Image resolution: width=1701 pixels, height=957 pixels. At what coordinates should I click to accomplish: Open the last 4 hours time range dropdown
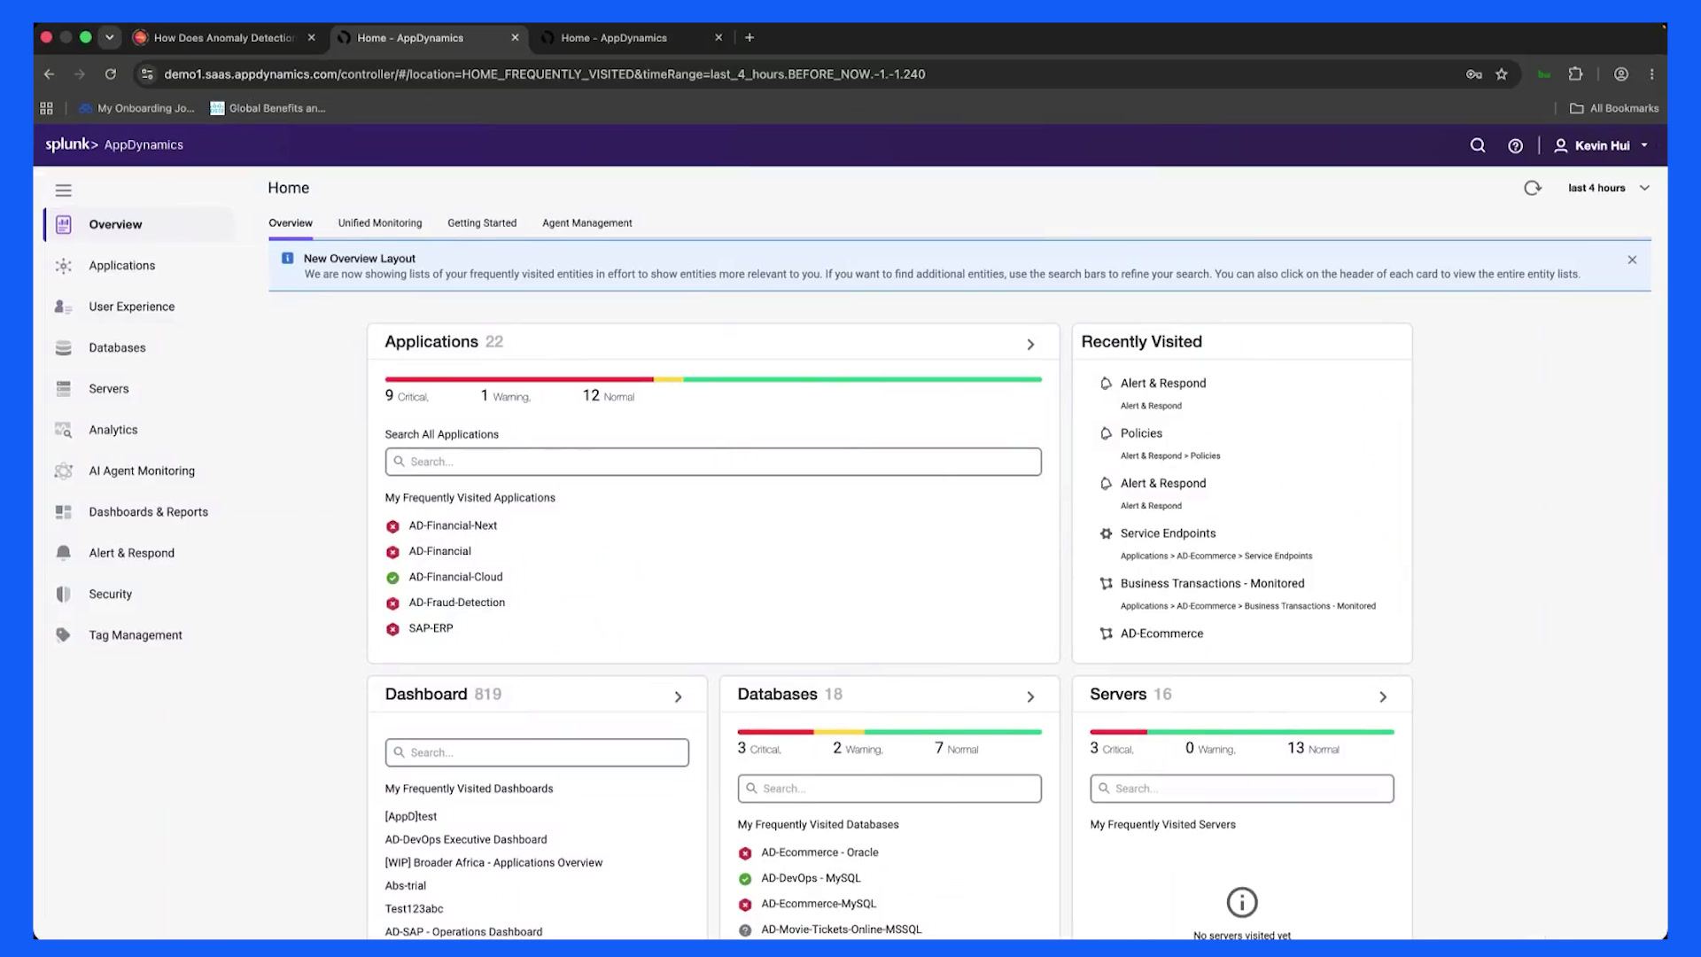click(1609, 188)
